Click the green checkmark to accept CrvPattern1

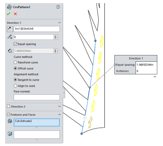(x=9, y=14)
